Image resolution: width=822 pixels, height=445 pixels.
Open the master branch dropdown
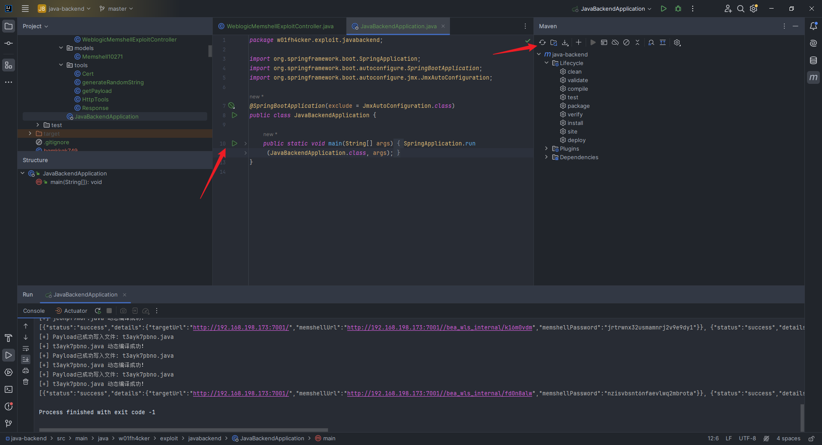point(116,9)
